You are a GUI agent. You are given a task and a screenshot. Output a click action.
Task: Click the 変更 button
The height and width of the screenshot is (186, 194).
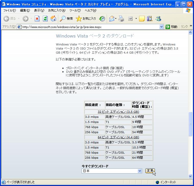(x=150, y=171)
